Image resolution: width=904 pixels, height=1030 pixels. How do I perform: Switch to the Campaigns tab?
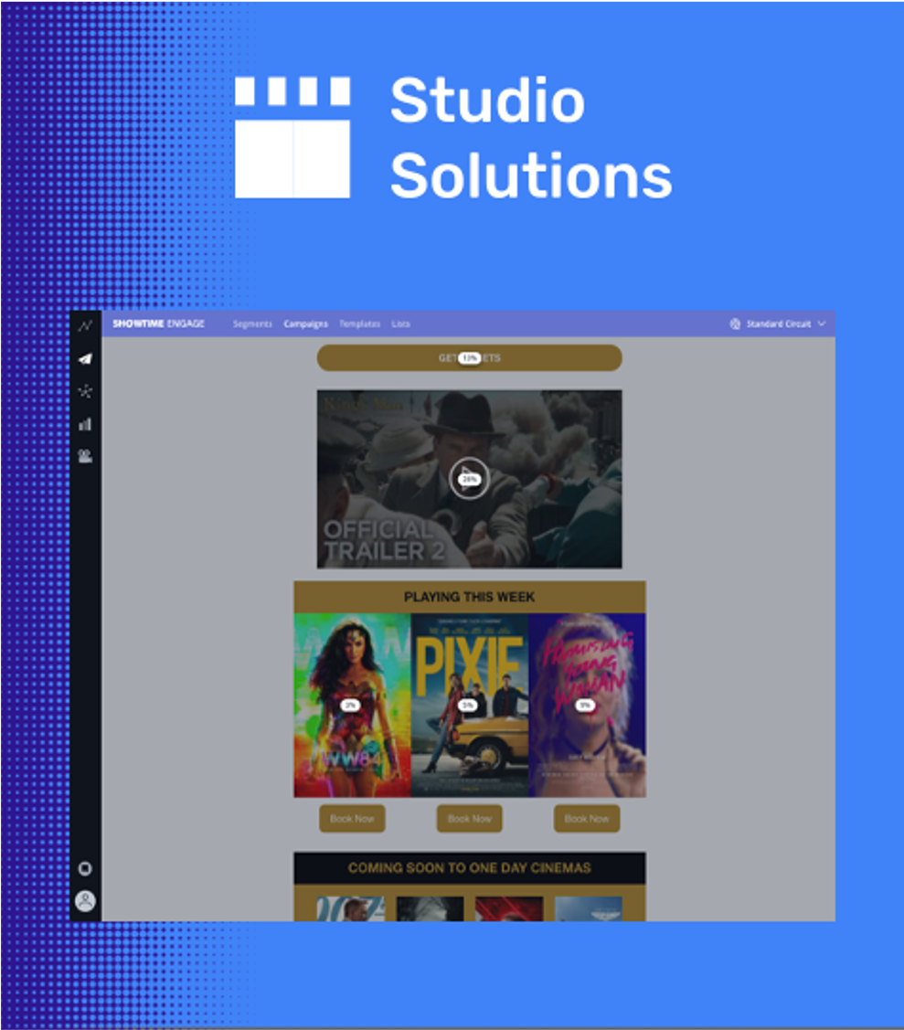coord(305,324)
